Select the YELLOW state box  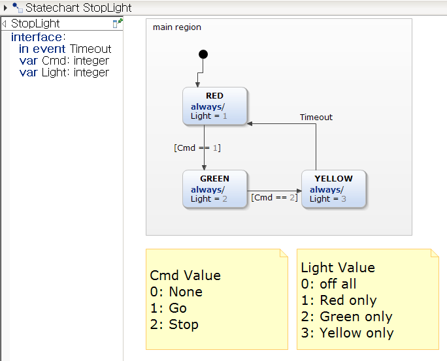click(x=333, y=189)
